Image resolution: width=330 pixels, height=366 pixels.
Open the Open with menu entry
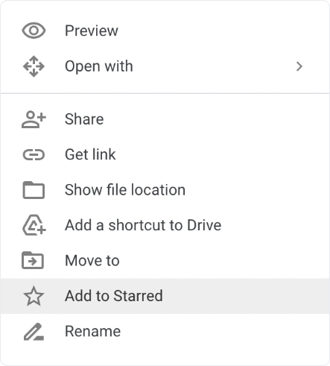click(x=165, y=66)
